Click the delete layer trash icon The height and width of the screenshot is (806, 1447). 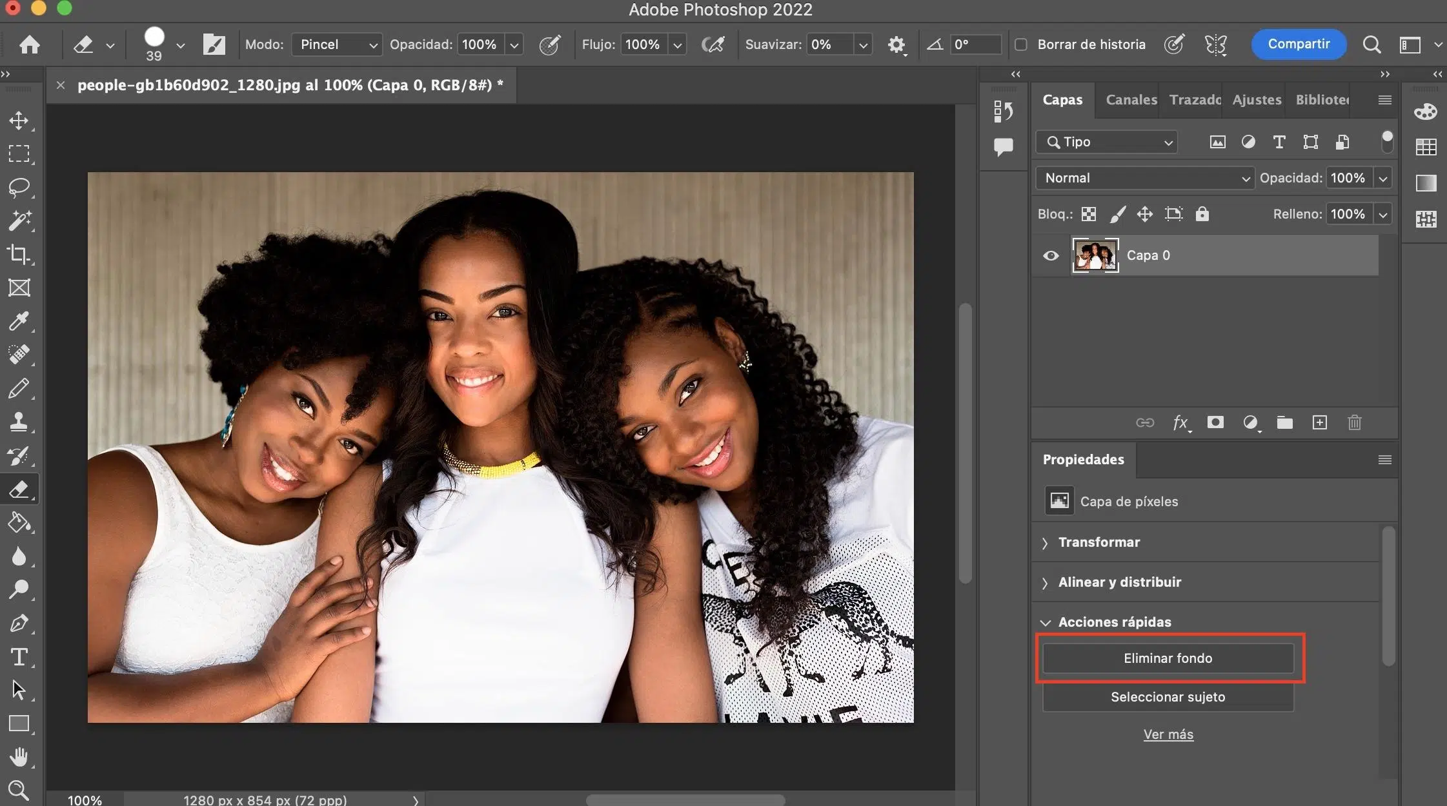point(1354,422)
